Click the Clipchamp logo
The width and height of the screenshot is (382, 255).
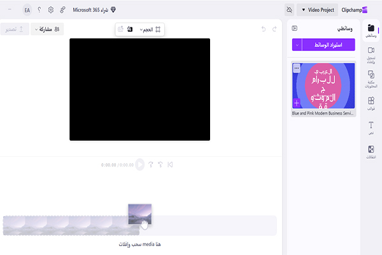coord(354,10)
